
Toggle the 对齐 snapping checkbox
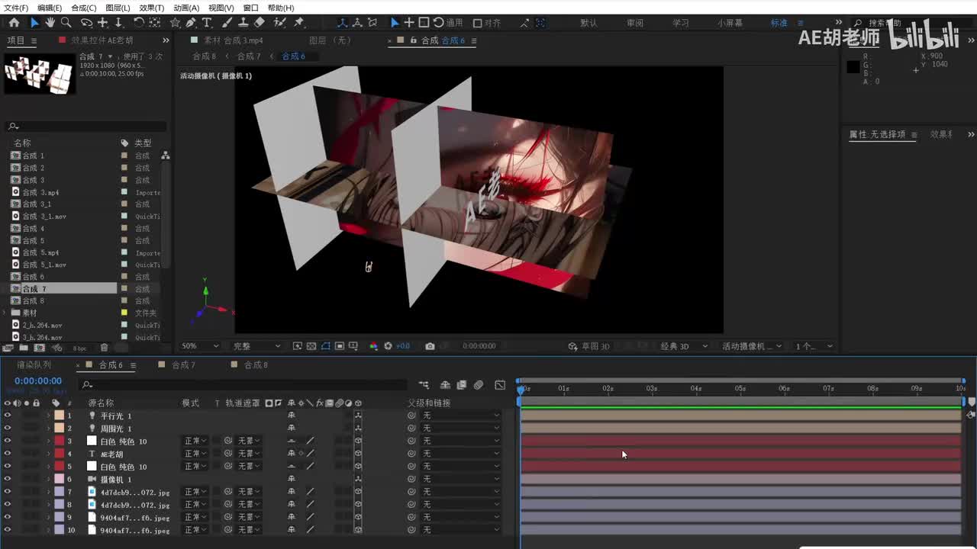pos(478,23)
